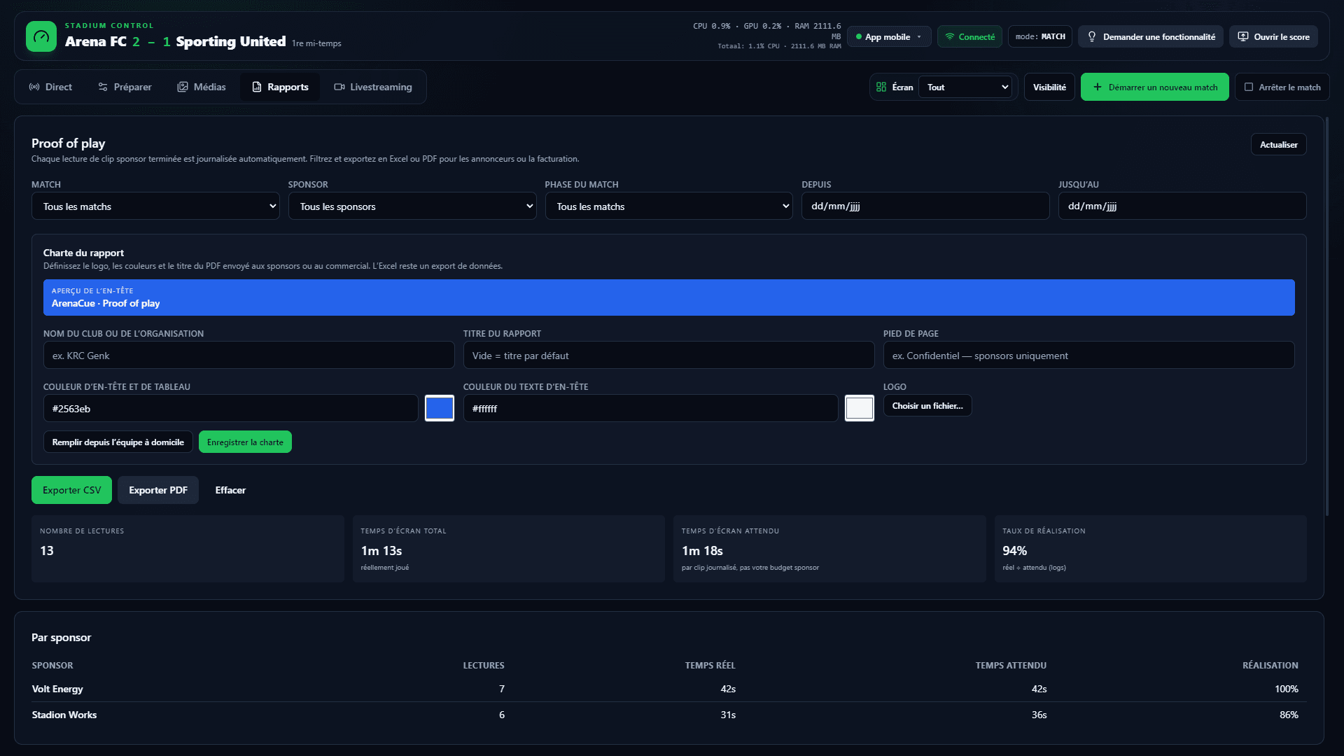Click the Volt Energy sponsor row
This screenshot has width=1344, height=756.
point(669,689)
